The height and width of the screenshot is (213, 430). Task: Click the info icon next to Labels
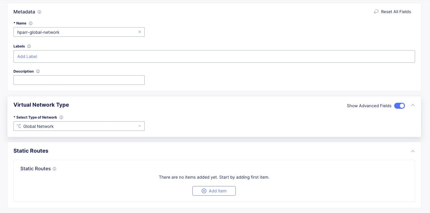(29, 46)
